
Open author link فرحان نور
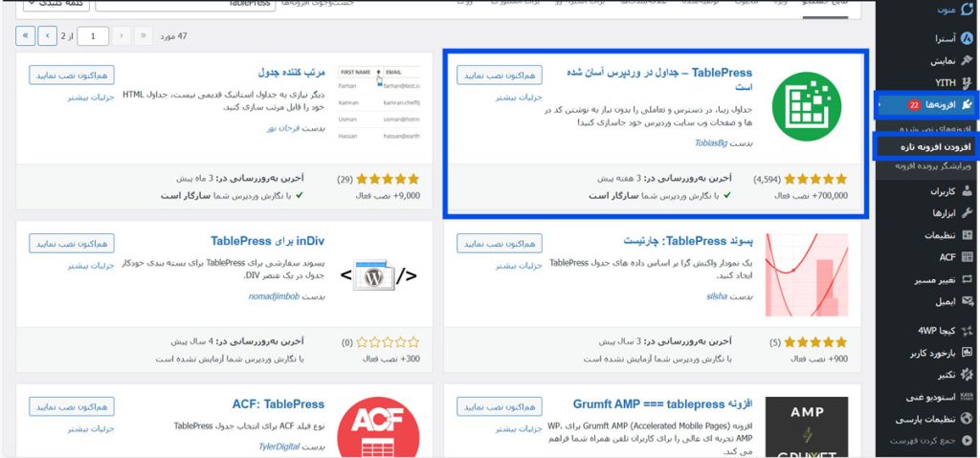point(283,128)
